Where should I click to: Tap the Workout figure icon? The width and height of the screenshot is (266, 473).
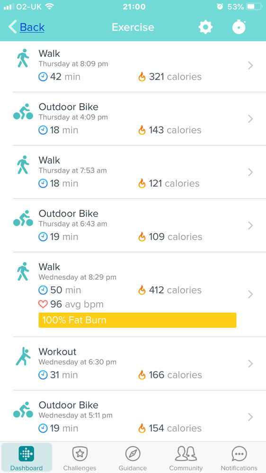[x=23, y=356]
